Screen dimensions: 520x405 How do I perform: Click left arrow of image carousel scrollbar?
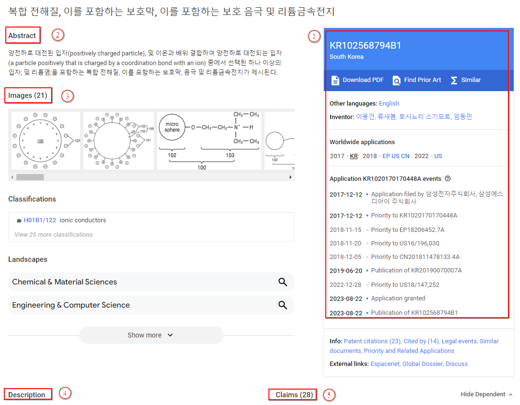12,177
